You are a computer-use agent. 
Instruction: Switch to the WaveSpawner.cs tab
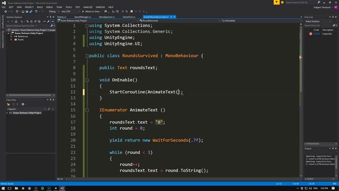[x=106, y=17]
